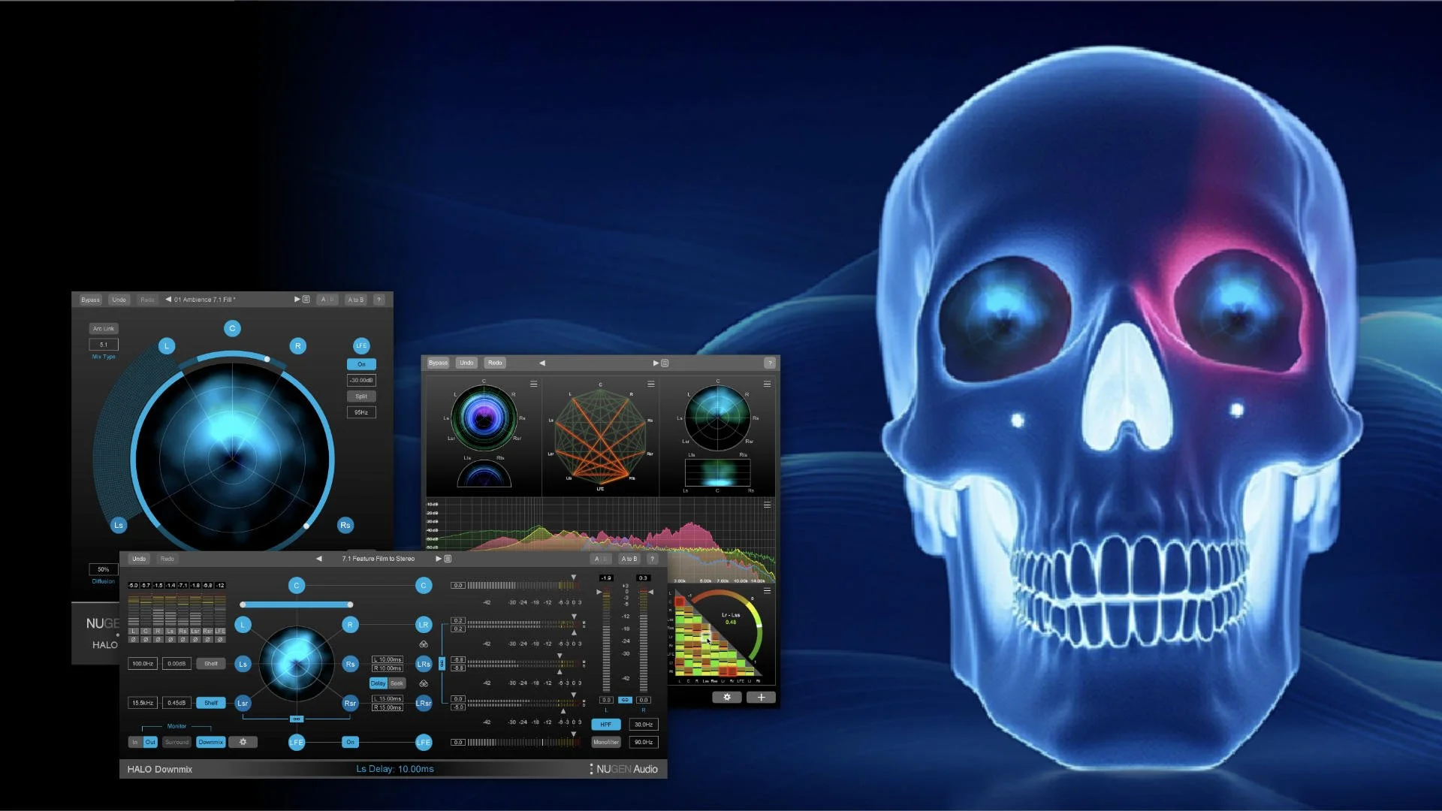Screen dimensions: 1442x811
Task: Open the 7.1 Feature Film to Stereo preset name
Action: point(379,559)
